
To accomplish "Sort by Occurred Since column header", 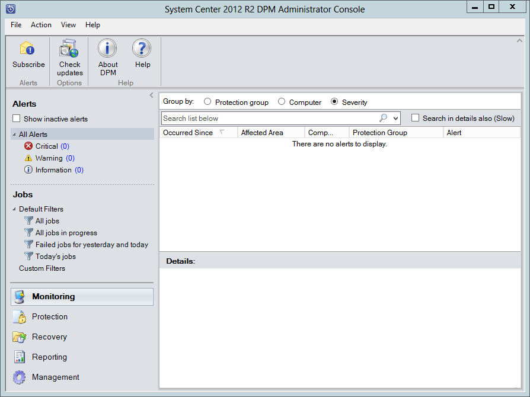I will click(x=199, y=133).
